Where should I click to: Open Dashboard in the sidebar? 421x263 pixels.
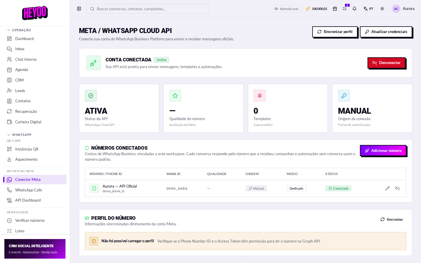(x=35, y=39)
